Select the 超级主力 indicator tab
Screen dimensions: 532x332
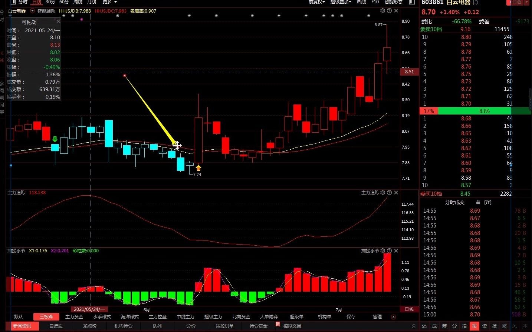213,317
